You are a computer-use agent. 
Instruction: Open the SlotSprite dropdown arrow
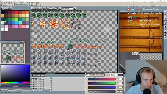[75, 8]
